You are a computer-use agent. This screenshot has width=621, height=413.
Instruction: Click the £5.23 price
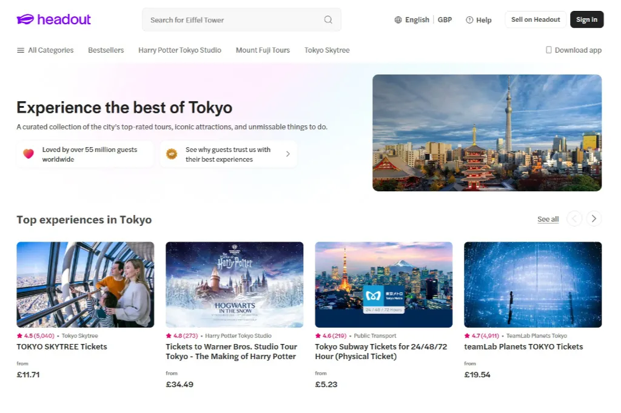tap(326, 385)
